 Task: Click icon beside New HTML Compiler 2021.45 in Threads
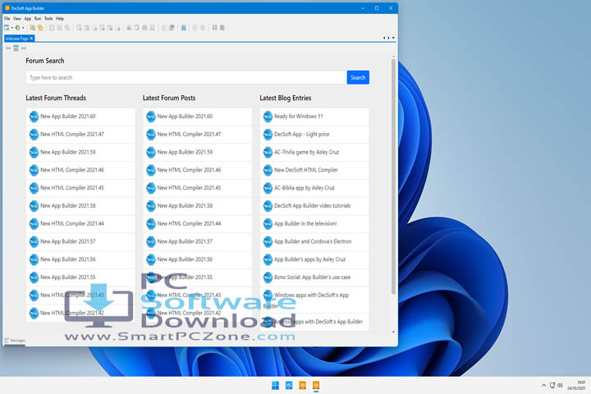34,188
